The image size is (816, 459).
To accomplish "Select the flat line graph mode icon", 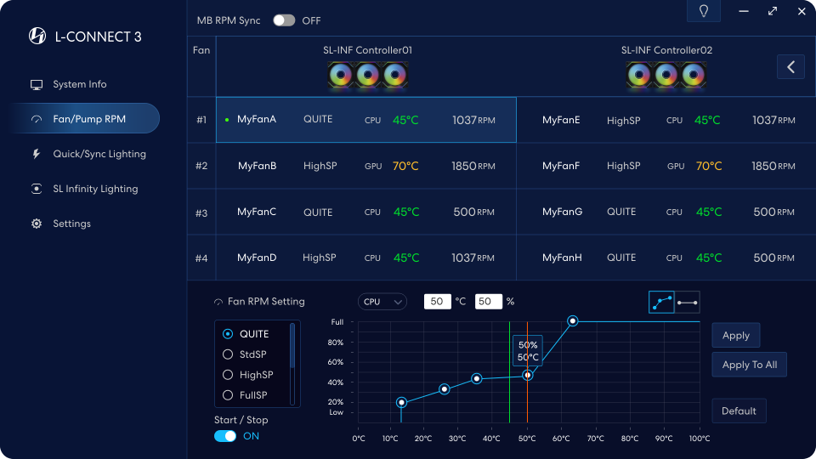I will (x=688, y=302).
